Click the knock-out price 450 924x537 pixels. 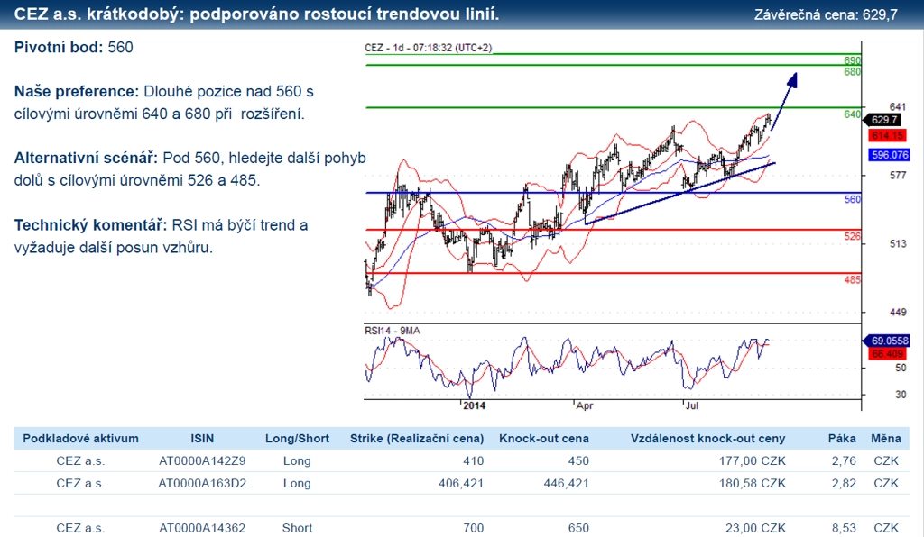coord(578,461)
